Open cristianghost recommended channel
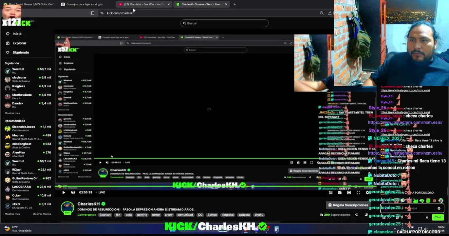This screenshot has width=449, height=236. click(x=28, y=146)
